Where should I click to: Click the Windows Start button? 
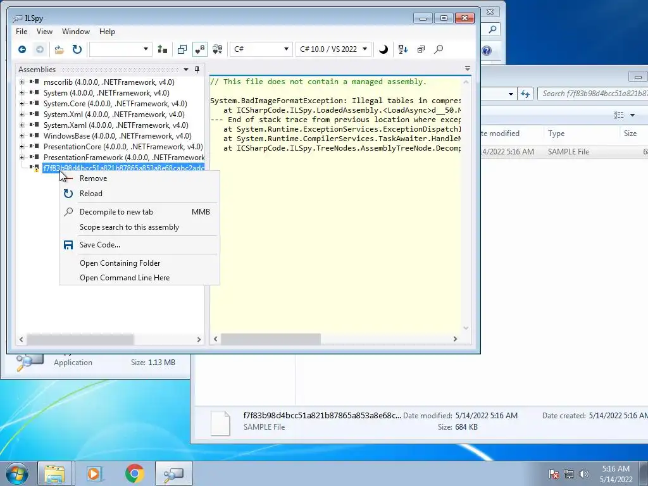tap(16, 473)
